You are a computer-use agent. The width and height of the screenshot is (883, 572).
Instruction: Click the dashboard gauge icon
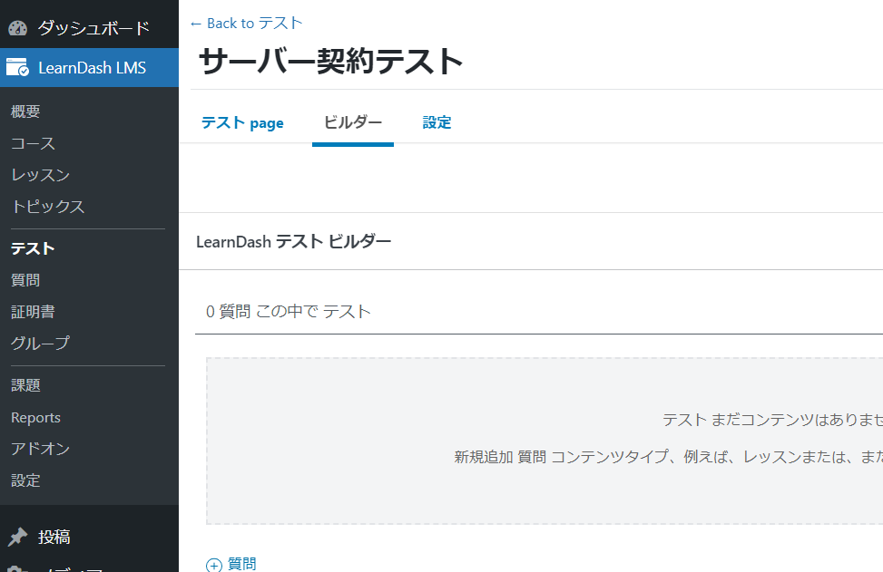point(17,28)
